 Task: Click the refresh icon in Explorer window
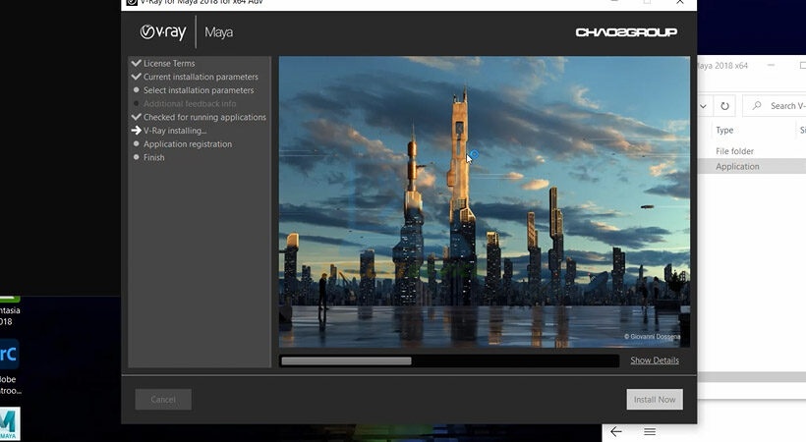[724, 106]
